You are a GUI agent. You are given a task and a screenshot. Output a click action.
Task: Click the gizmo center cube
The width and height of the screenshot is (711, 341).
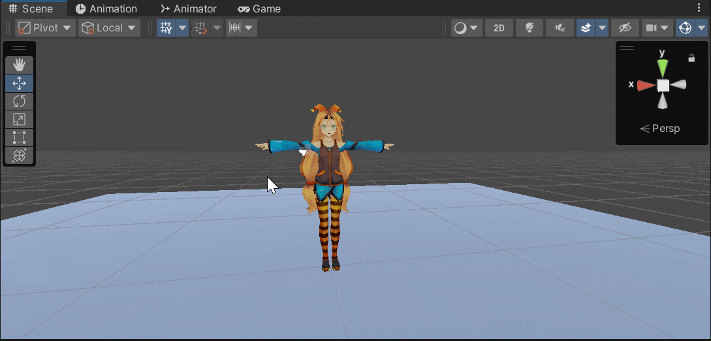(663, 85)
